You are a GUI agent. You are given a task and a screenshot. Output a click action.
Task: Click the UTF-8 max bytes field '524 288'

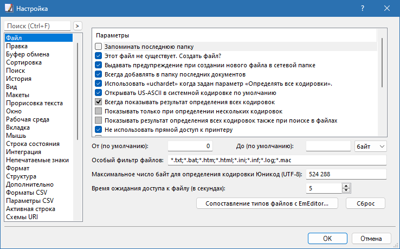tap(346, 174)
